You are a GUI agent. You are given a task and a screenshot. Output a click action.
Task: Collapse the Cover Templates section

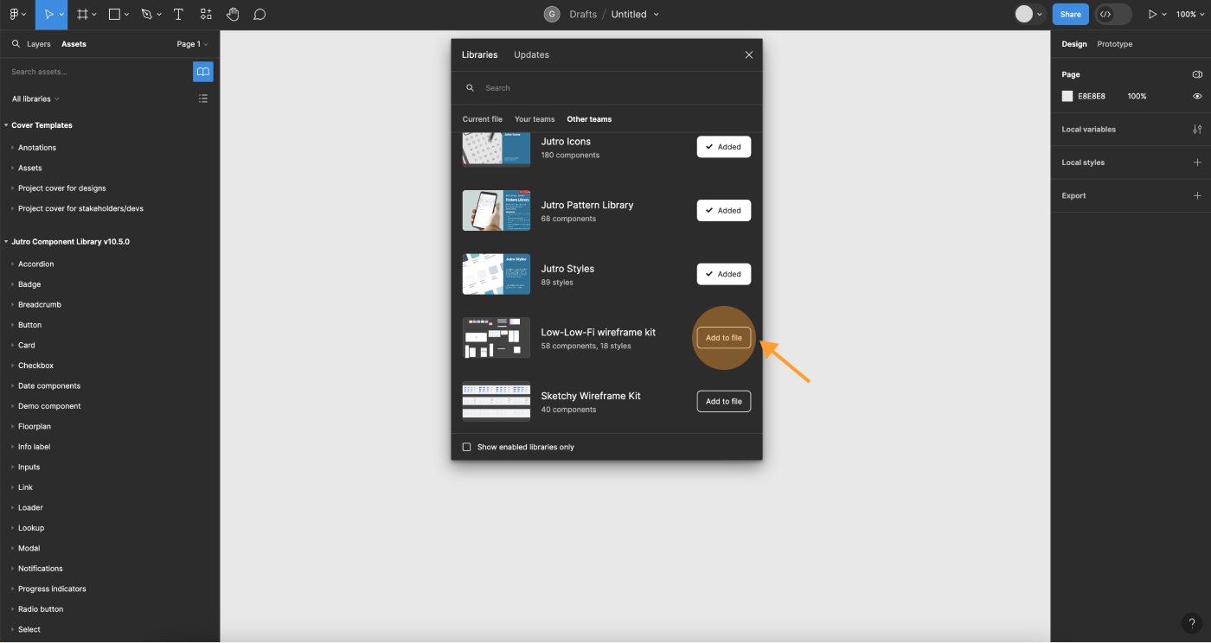(x=6, y=125)
